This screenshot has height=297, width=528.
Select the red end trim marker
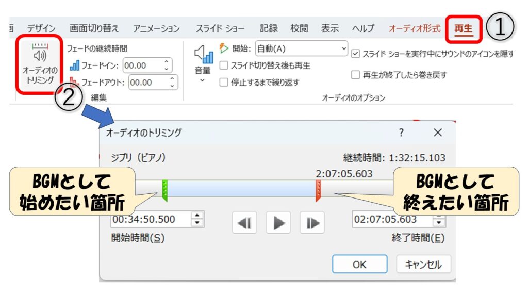coord(319,190)
